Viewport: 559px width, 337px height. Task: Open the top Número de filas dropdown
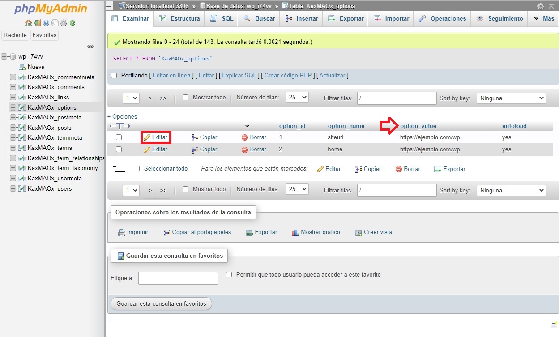(x=297, y=97)
